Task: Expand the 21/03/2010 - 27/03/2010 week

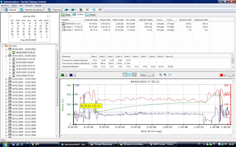Action: point(6,79)
